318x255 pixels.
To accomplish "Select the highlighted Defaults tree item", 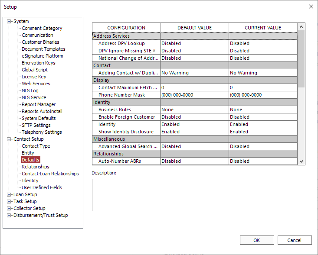I will (x=31, y=160).
